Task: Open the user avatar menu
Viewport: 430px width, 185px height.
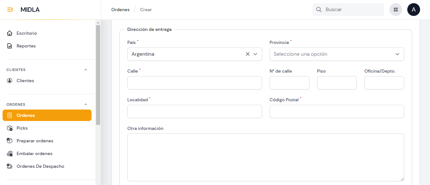Action: tap(413, 10)
